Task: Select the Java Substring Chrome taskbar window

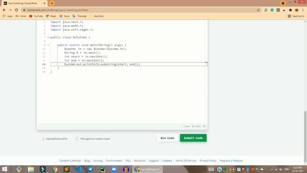Action: pos(148,169)
